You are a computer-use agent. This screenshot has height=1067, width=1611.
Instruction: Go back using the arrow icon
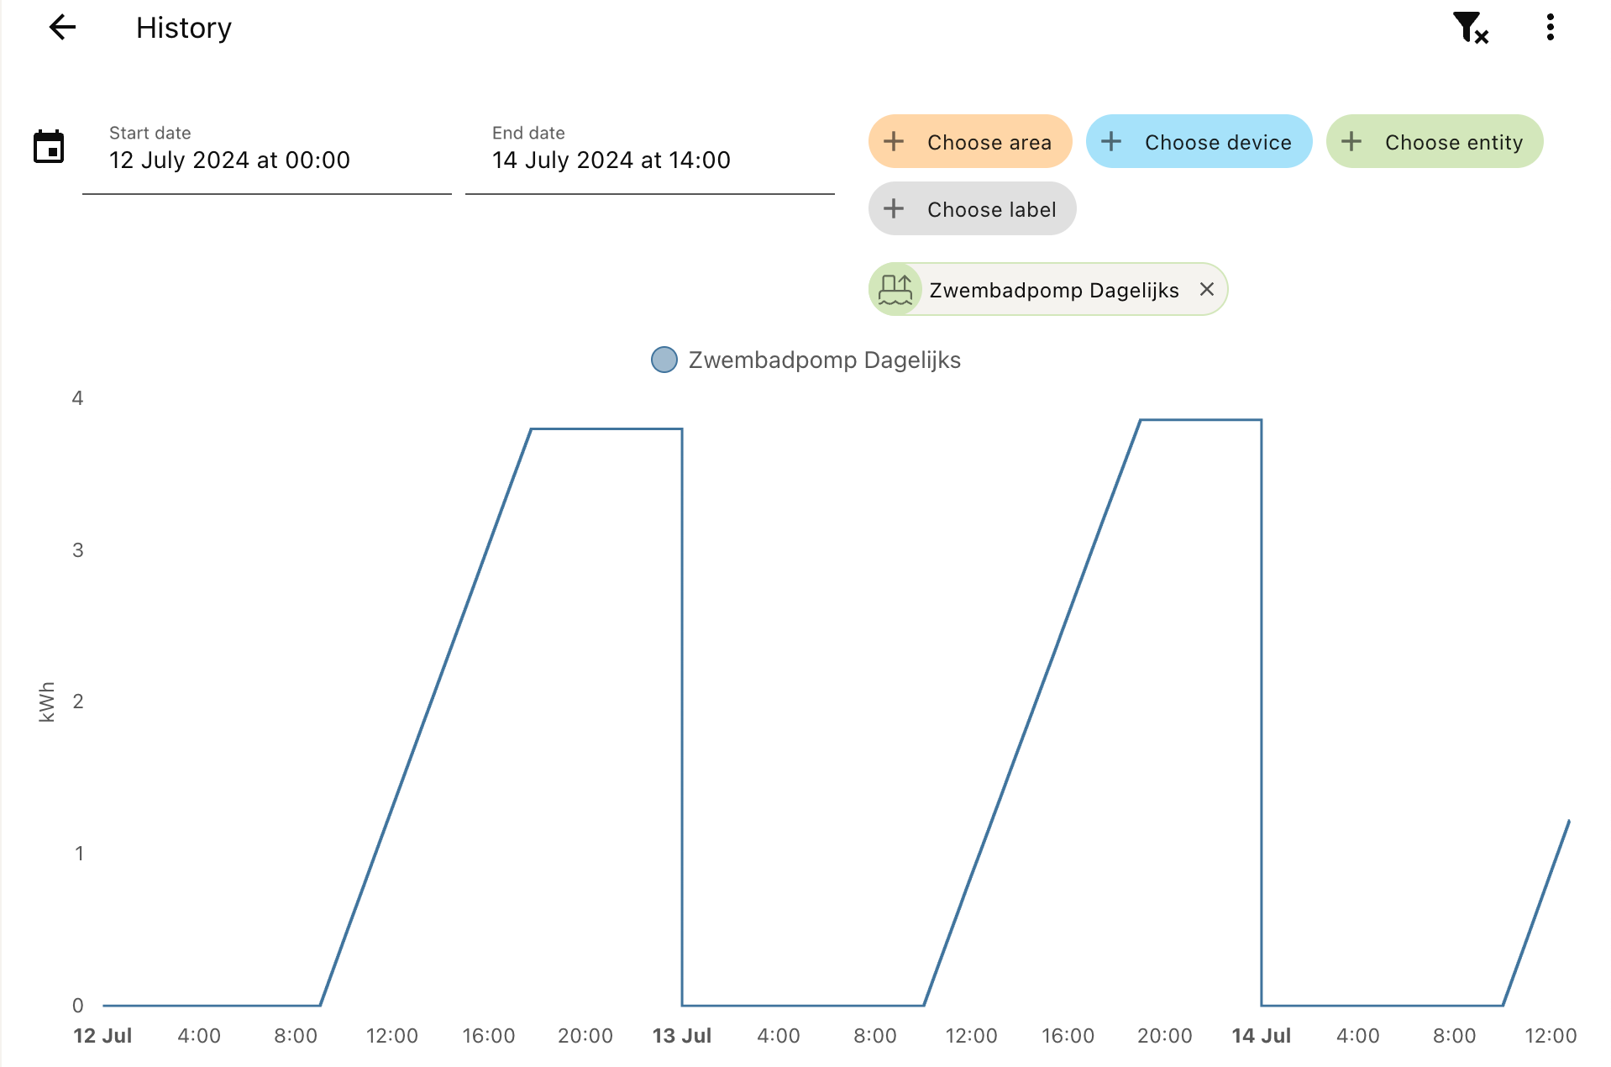click(63, 28)
